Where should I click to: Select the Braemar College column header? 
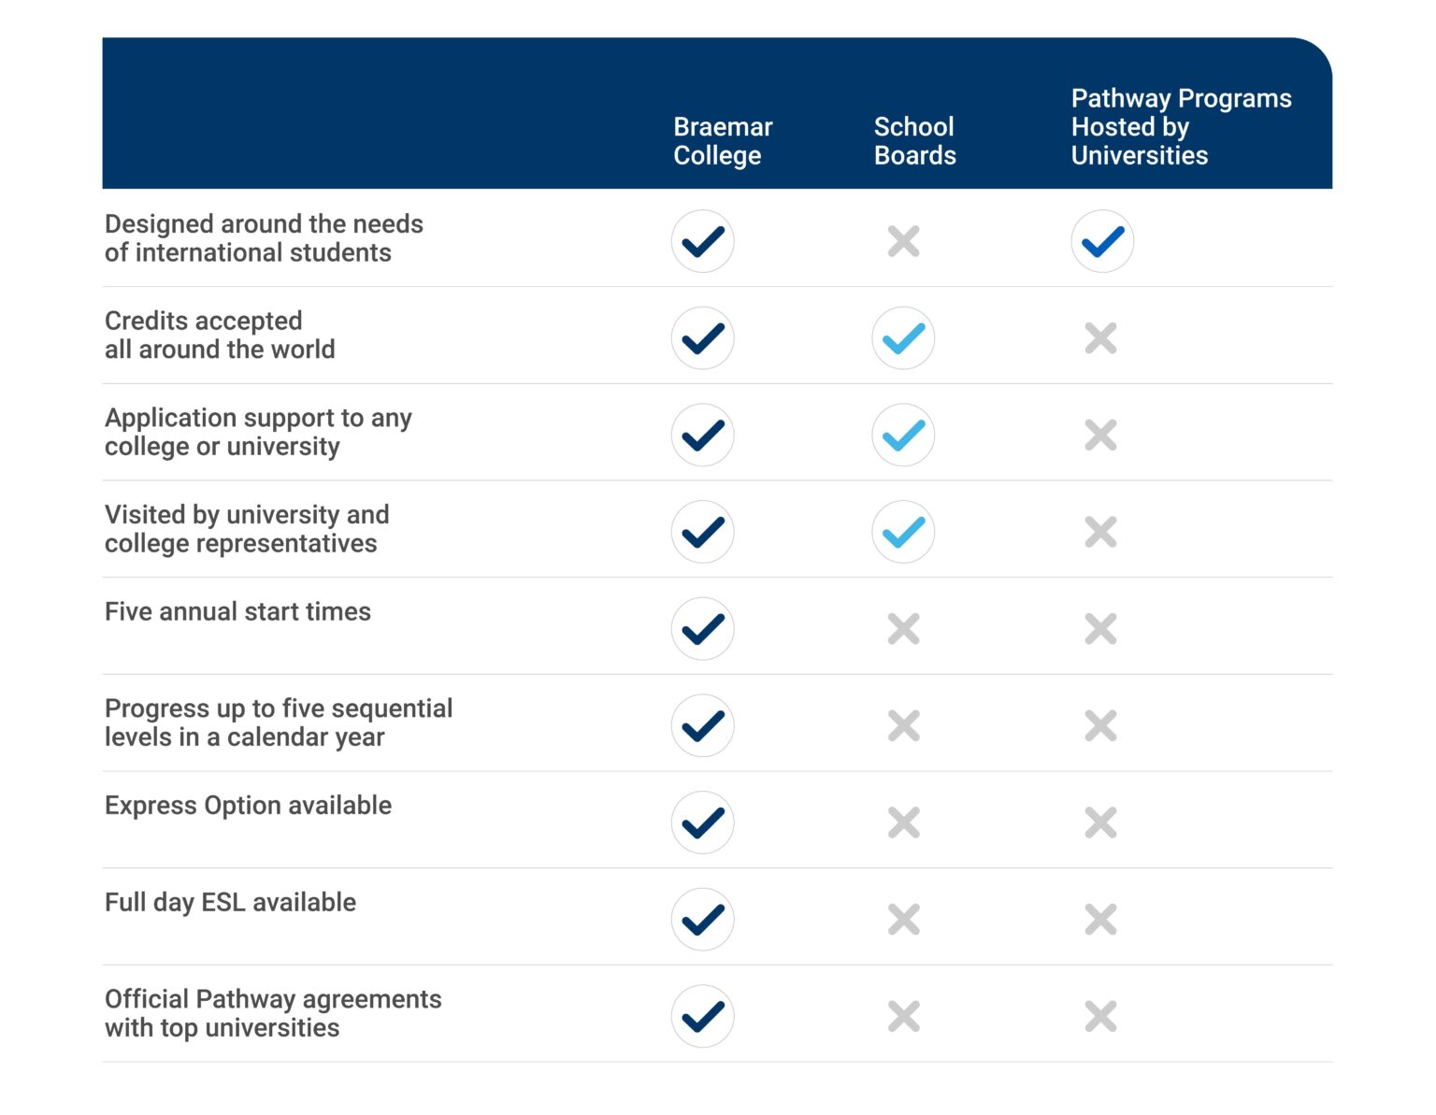click(723, 141)
